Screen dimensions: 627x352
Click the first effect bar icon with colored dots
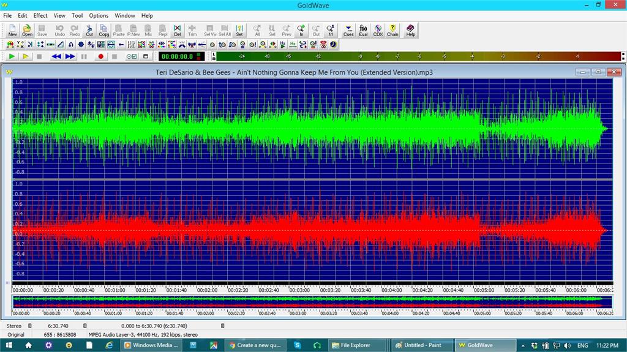coord(10,45)
